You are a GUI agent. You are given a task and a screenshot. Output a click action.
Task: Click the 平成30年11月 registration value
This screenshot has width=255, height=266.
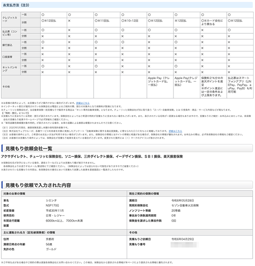55,210
